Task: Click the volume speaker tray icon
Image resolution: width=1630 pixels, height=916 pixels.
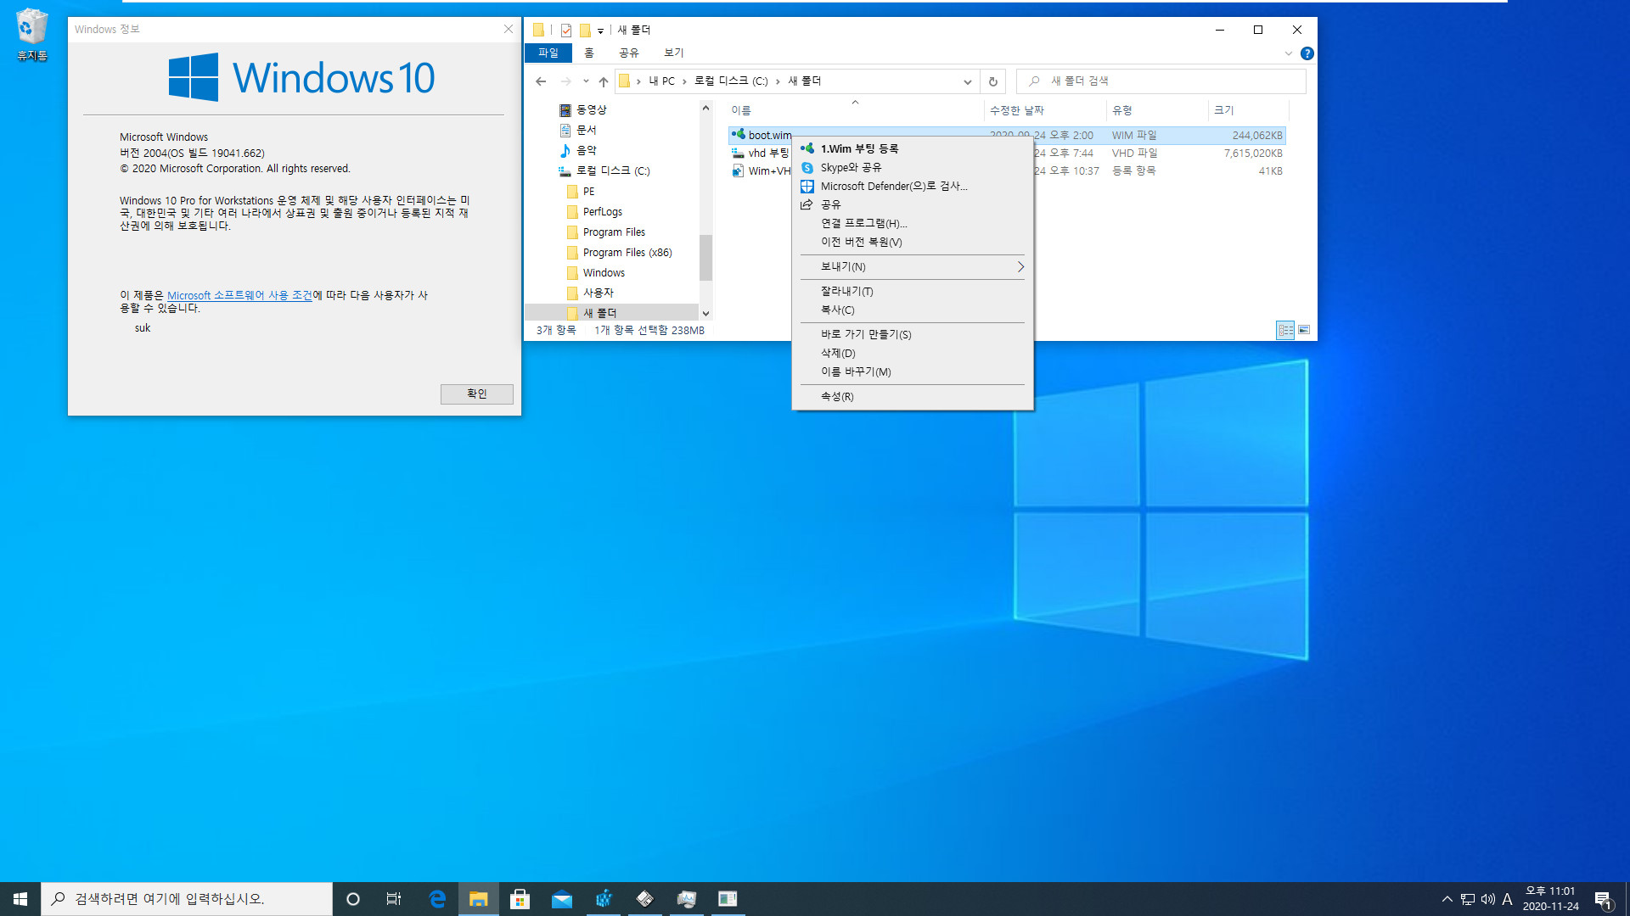Action: [1488, 899]
